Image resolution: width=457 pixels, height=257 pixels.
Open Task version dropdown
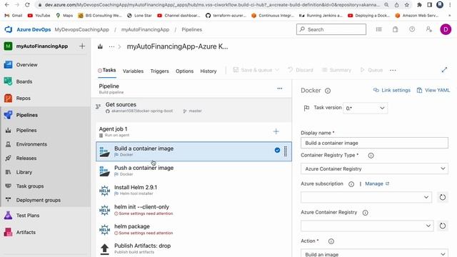click(x=365, y=108)
